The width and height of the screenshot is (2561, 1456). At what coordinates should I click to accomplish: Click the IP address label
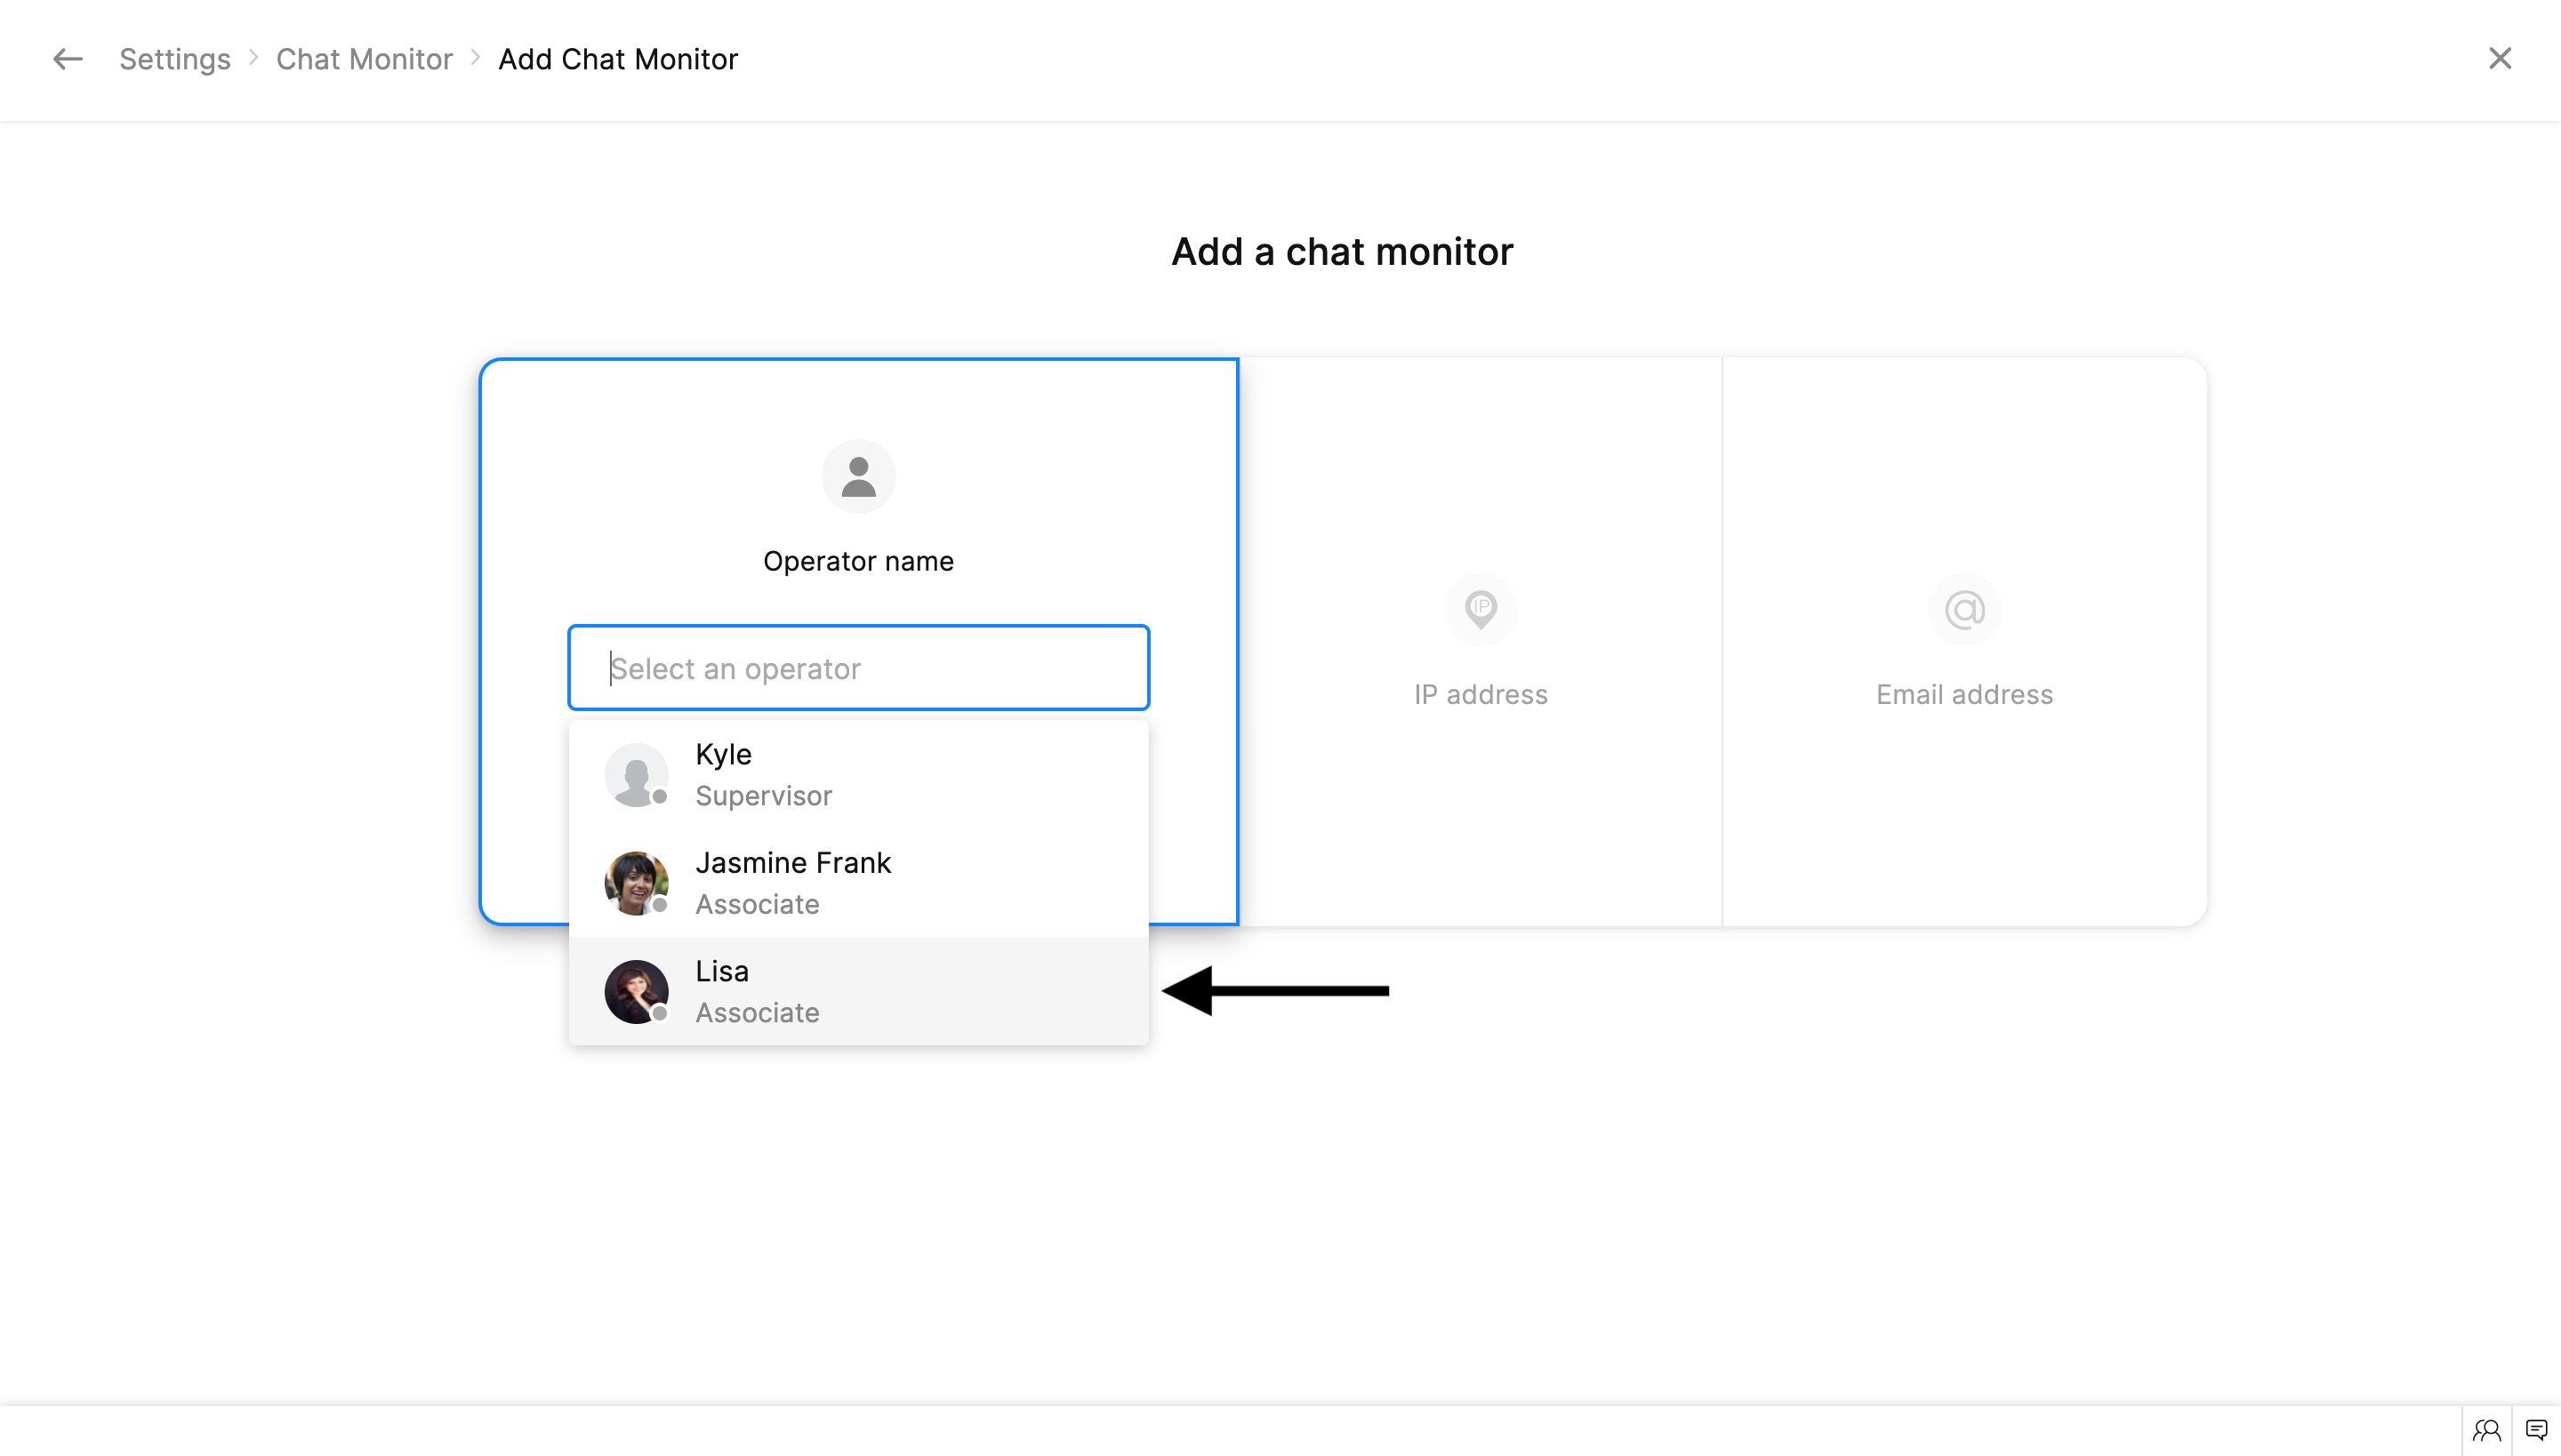pos(1481,694)
